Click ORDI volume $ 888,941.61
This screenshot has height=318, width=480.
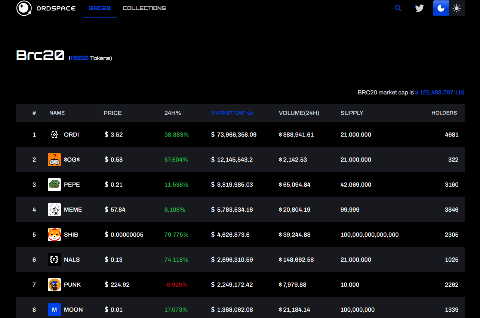coord(296,134)
